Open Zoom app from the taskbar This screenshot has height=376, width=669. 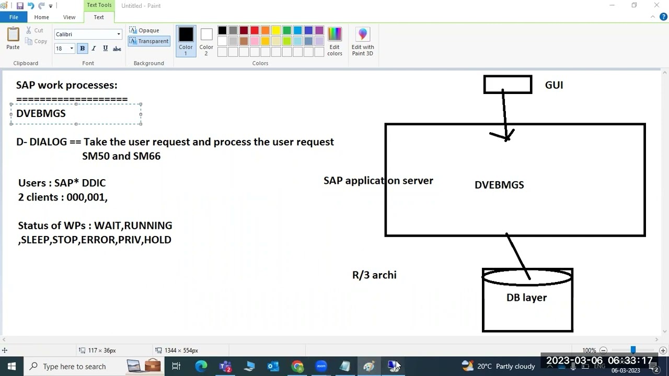click(321, 366)
